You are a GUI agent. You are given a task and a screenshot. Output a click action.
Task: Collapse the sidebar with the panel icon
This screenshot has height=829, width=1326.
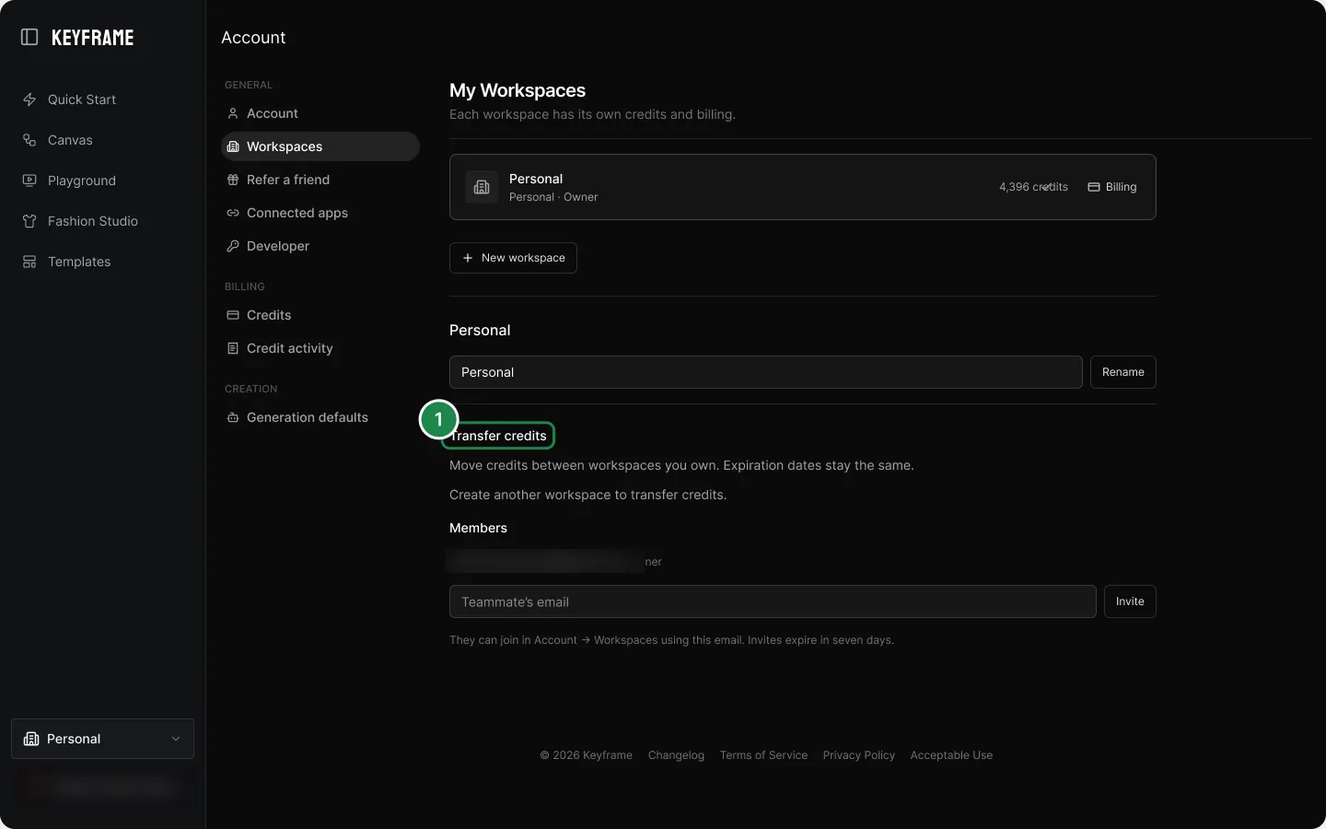click(x=29, y=37)
